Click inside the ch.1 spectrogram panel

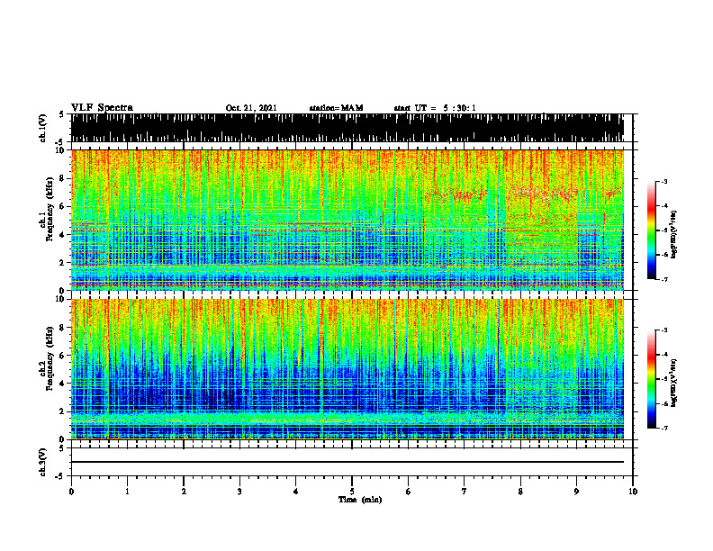(347, 220)
